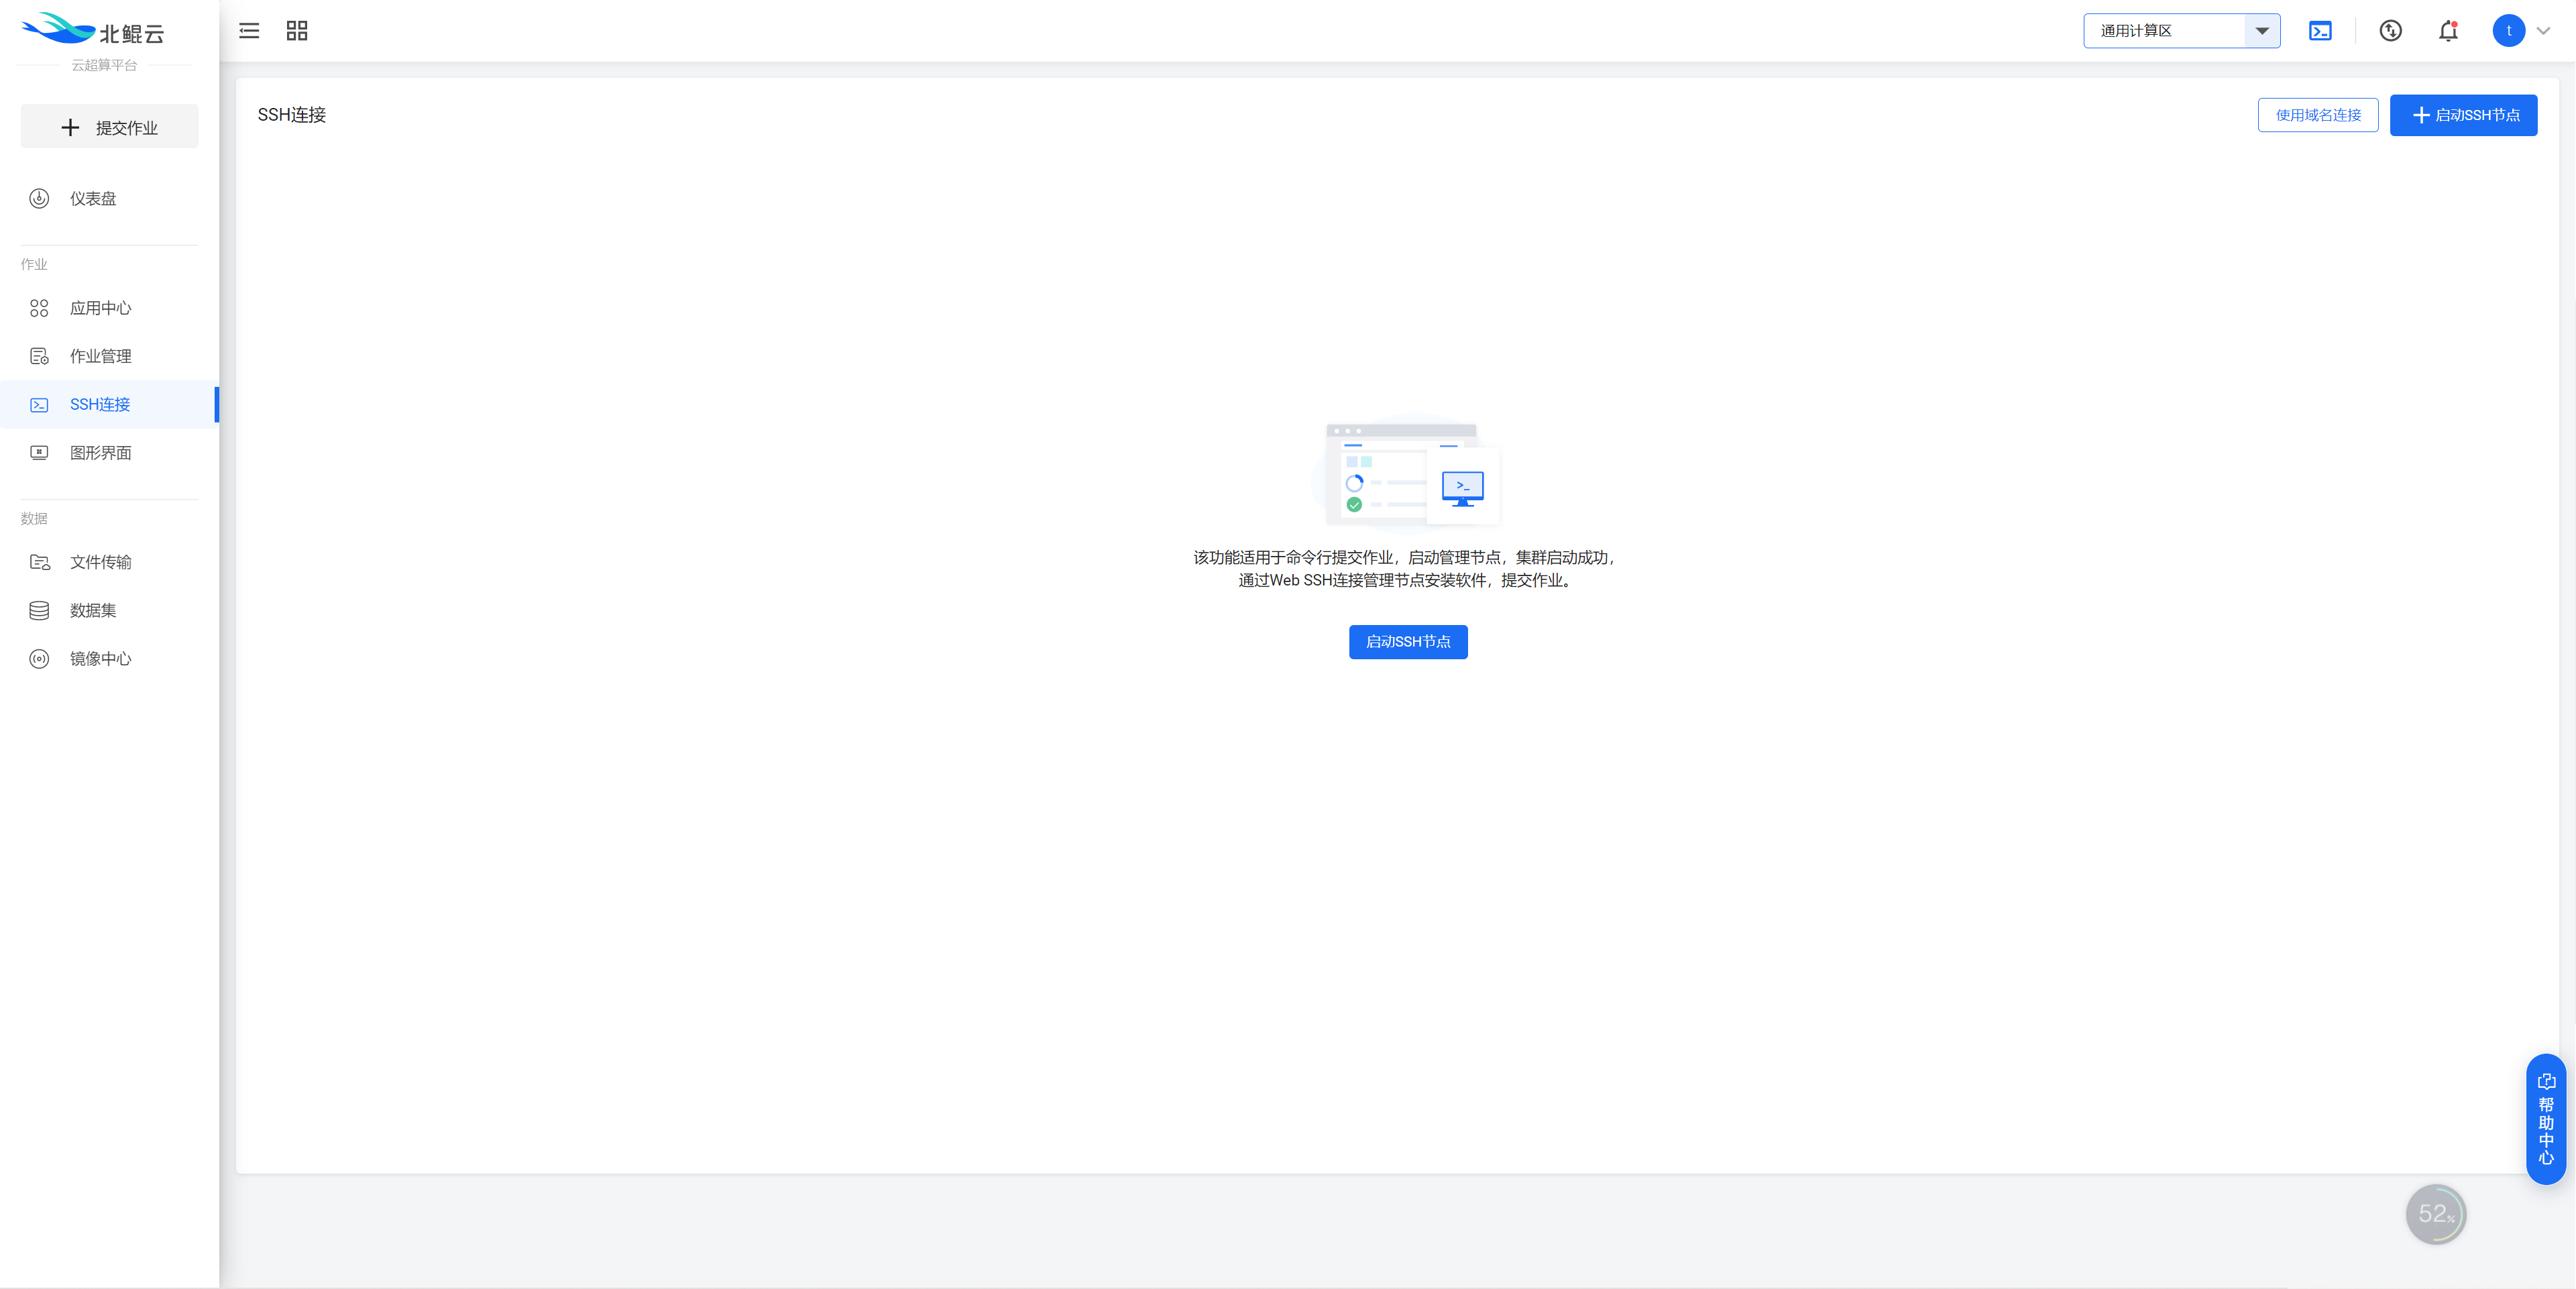Screen dimensions: 2576x1289
Task: Click top-right 启动SSH节点 button
Action: pos(2463,115)
